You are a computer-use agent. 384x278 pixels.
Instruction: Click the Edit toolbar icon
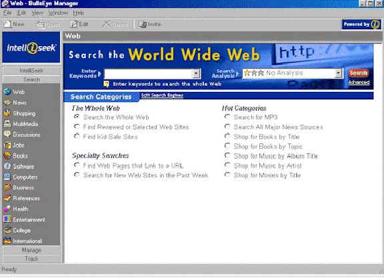click(x=73, y=24)
